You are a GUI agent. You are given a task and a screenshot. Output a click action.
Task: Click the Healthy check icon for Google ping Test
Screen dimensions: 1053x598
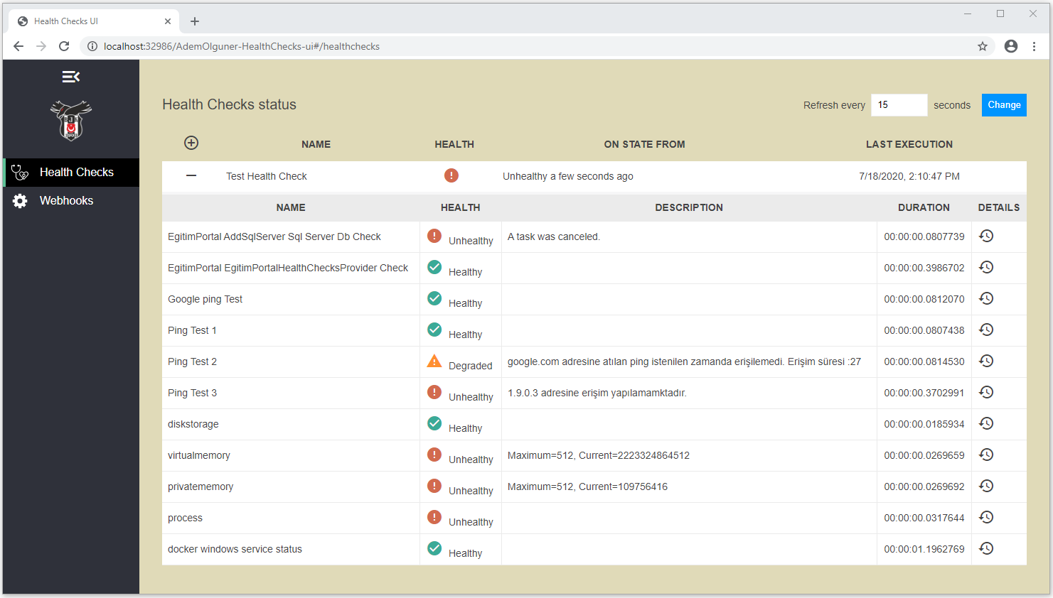(x=434, y=298)
